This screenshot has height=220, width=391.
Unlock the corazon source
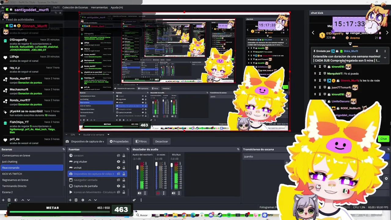(x=124, y=156)
